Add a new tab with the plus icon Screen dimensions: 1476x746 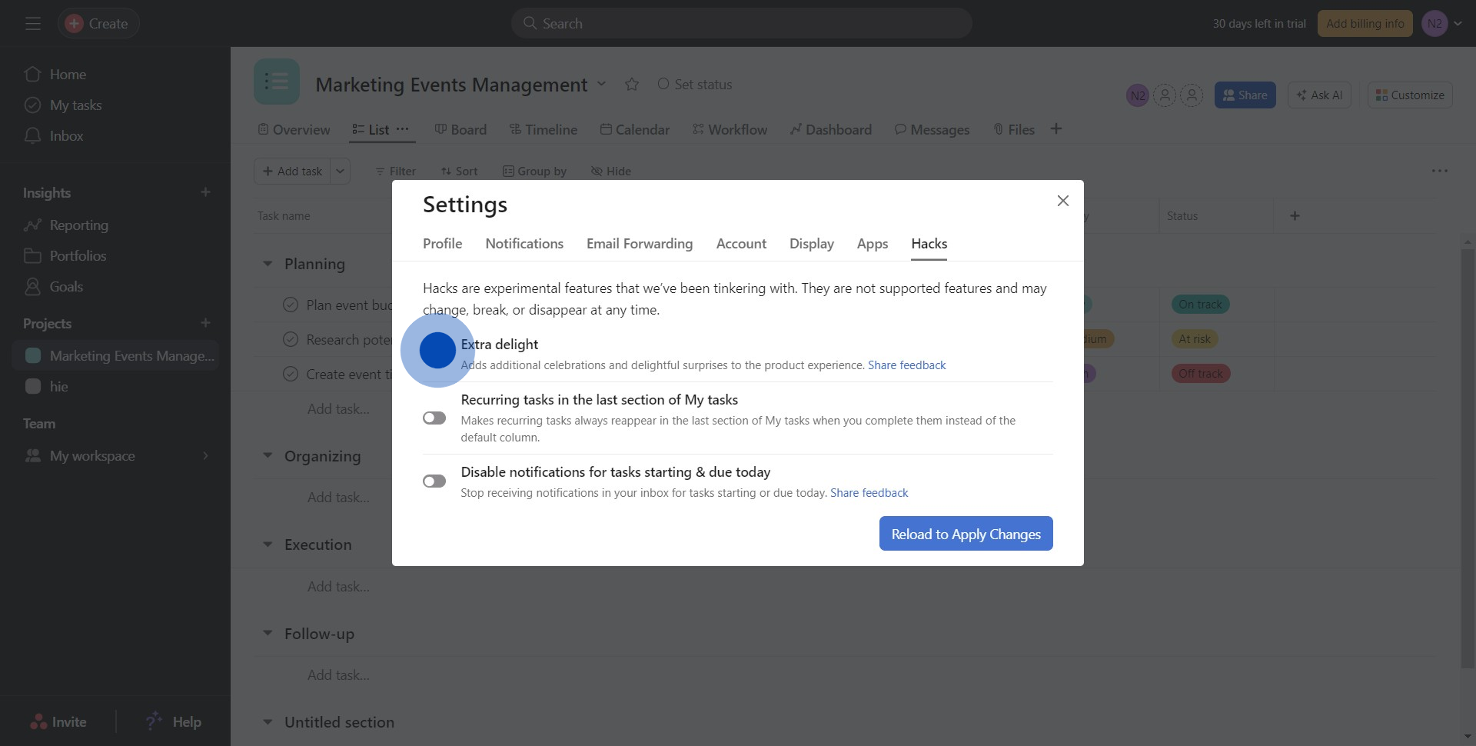(x=1056, y=129)
